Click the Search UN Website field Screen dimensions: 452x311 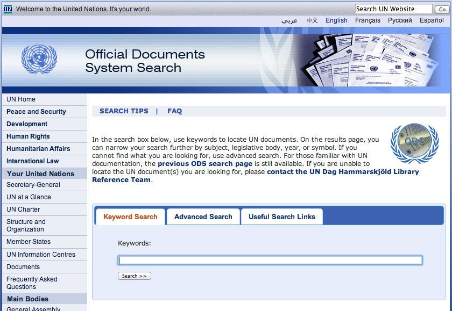[x=393, y=9]
